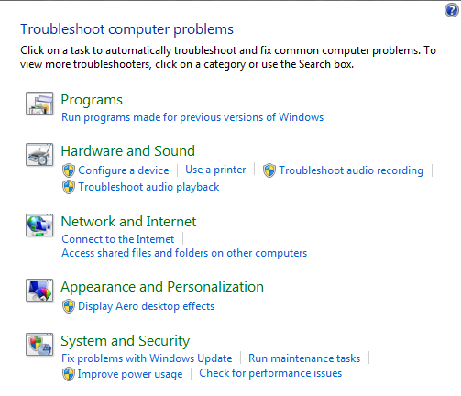The height and width of the screenshot is (396, 461).
Task: Click the Appearance and Personalization monitor icon
Action: point(39,291)
